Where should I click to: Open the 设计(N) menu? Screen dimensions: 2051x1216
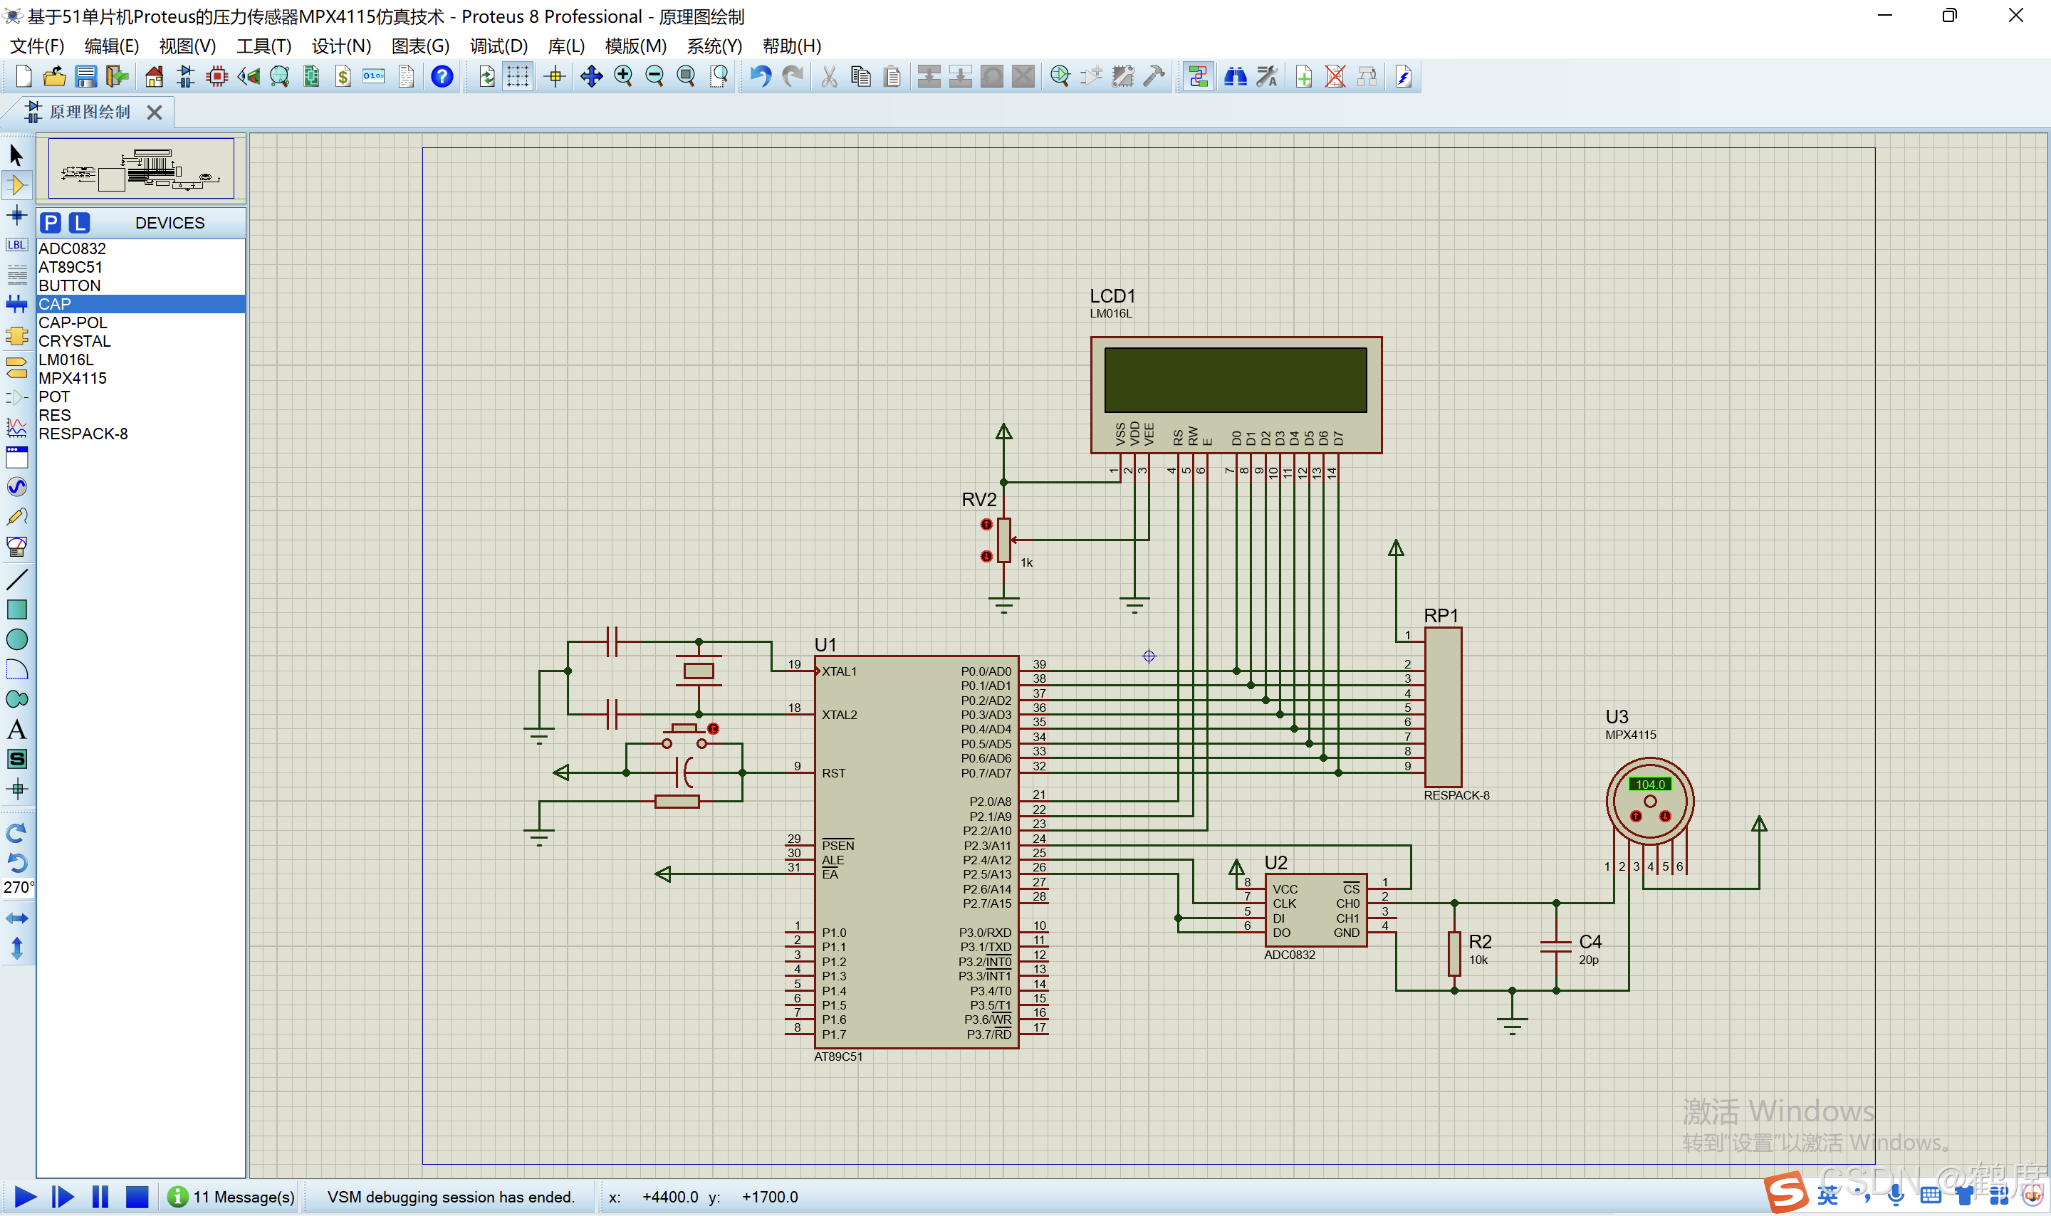341,46
